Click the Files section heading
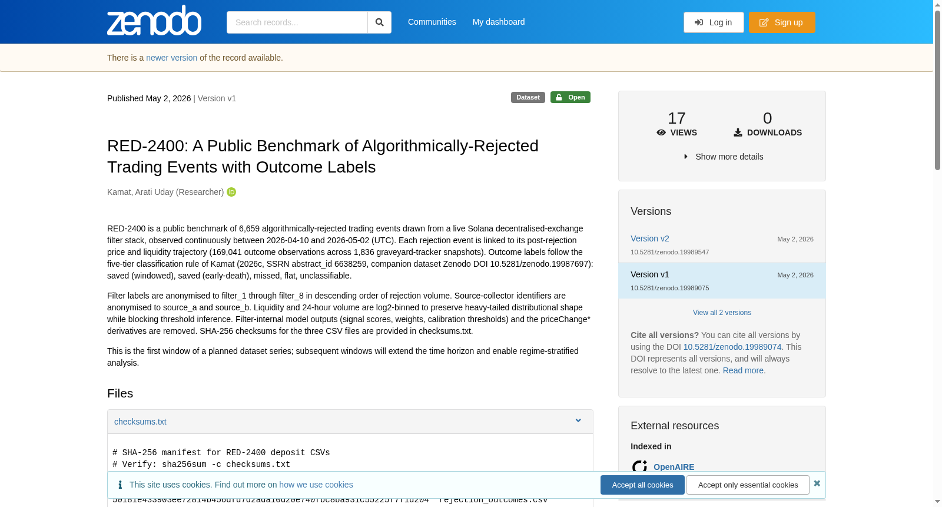Viewport: 942px width, 507px height. 120,393
